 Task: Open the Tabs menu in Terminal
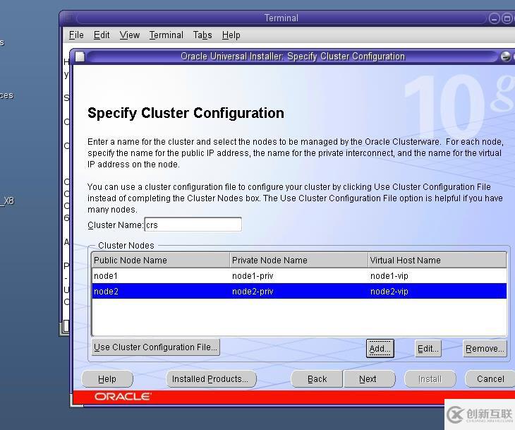pos(202,35)
